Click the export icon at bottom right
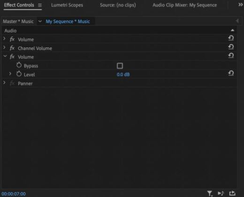Viewport: 244px width, 197px height. click(232, 193)
